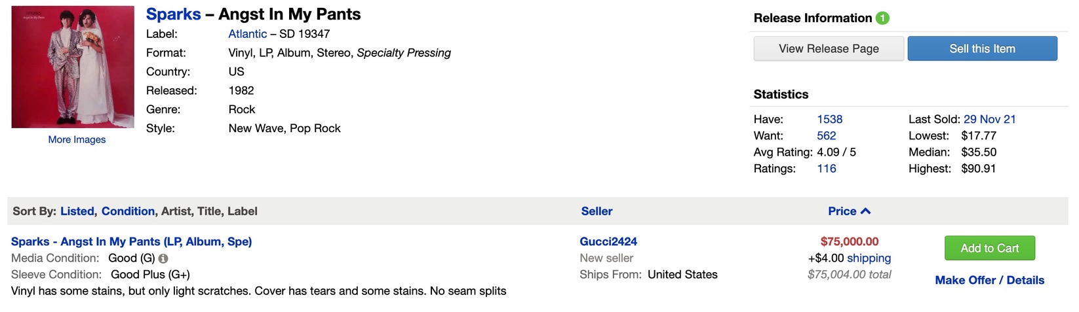The image size is (1079, 312).
Task: Open seller Gucci2424 profile
Action: pos(608,241)
